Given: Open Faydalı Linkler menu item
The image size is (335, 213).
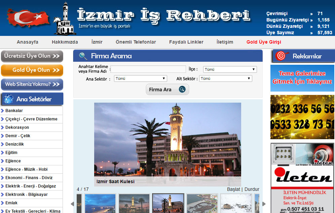Looking at the screenshot, I should (186, 42).
